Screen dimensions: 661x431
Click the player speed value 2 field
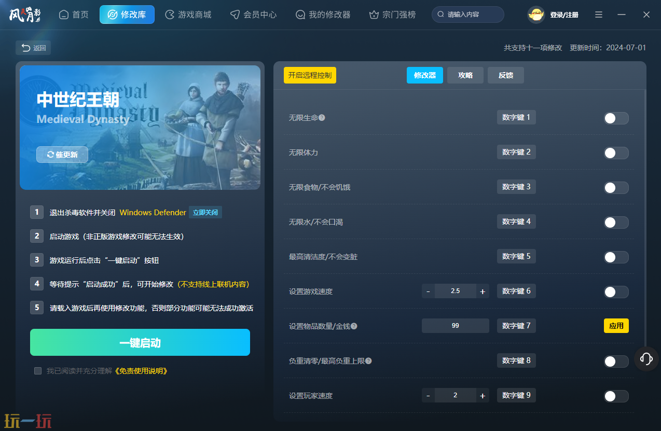pyautogui.click(x=456, y=395)
